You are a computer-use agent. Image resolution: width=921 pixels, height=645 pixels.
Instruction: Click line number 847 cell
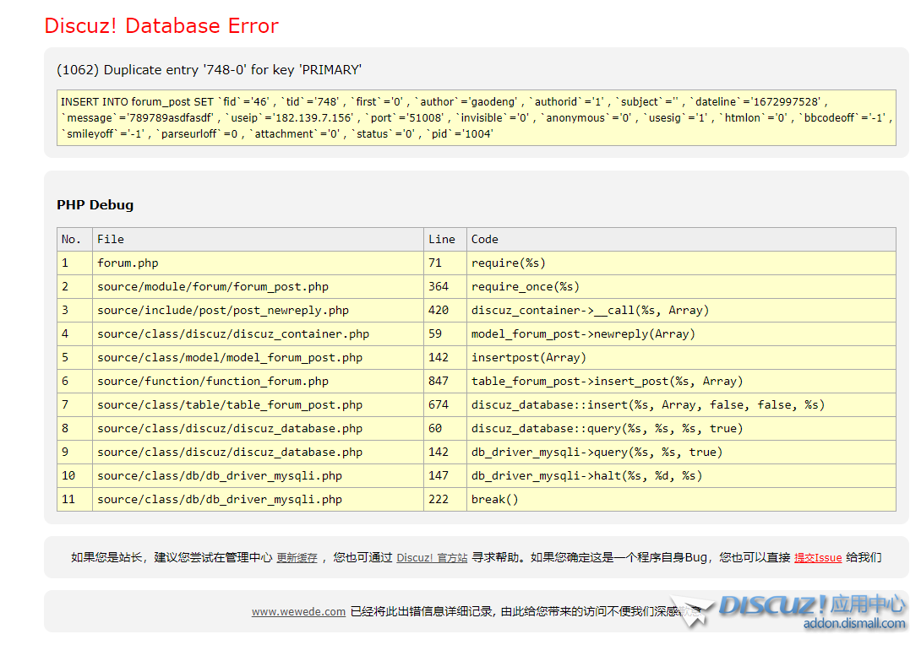[x=441, y=381]
